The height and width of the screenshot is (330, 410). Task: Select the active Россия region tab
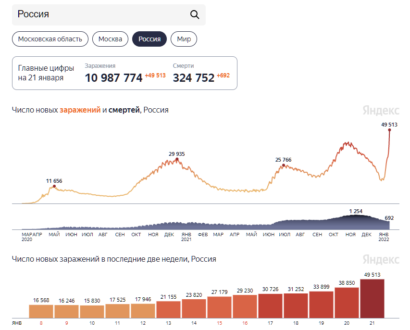149,39
